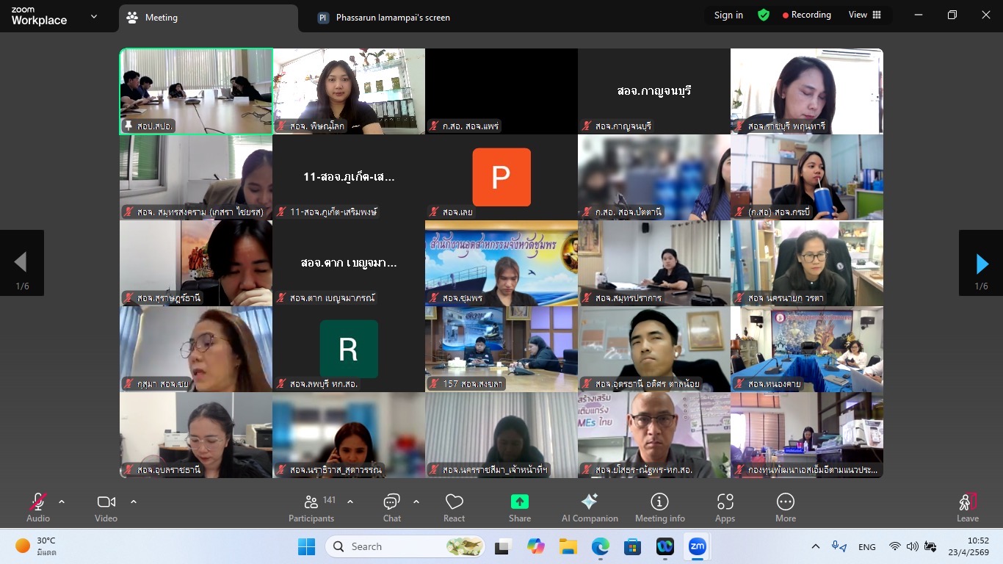Expand audio settings arrow next to Audio
The width and height of the screenshot is (1003, 564).
(62, 502)
